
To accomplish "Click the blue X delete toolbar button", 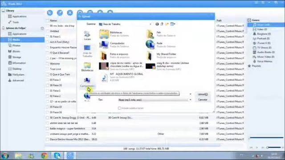I will point(70,13).
